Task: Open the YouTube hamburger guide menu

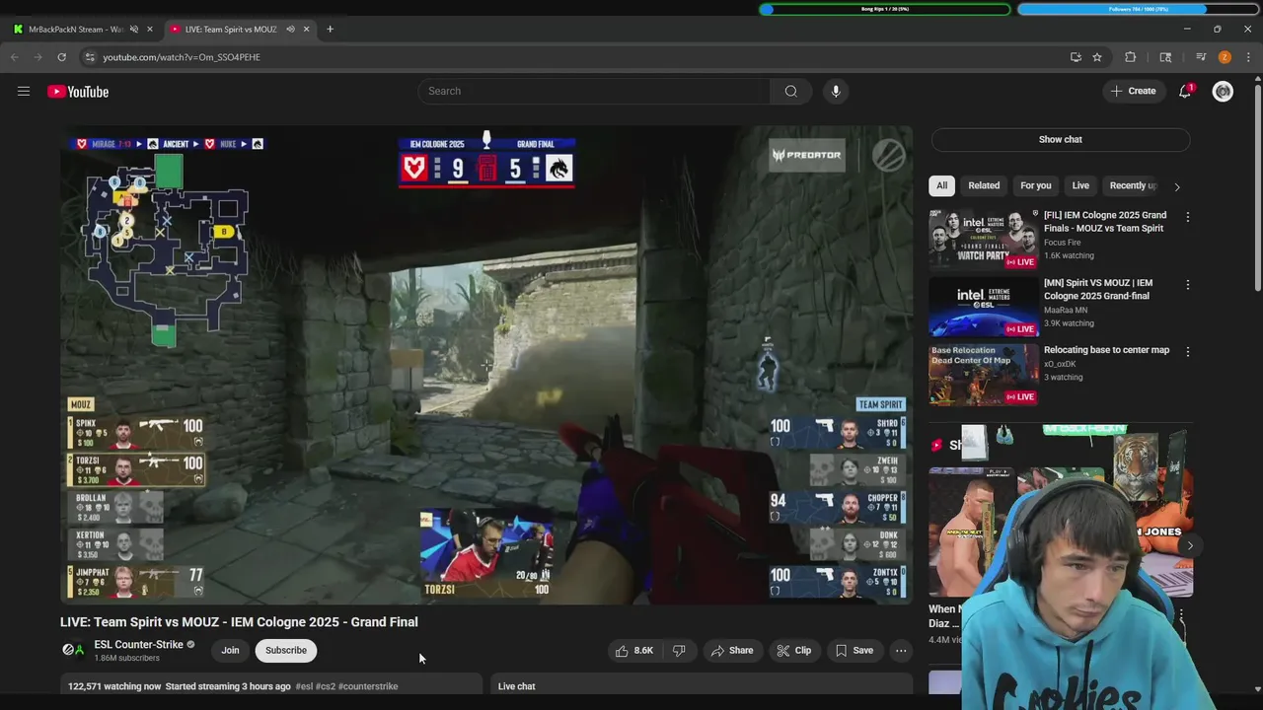Action: (x=24, y=91)
